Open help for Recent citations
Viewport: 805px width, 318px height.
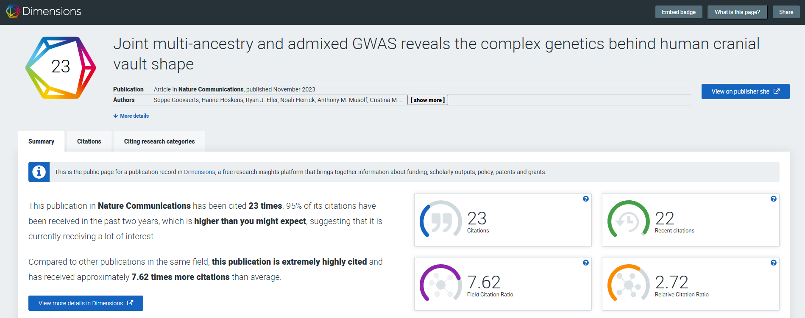774,198
